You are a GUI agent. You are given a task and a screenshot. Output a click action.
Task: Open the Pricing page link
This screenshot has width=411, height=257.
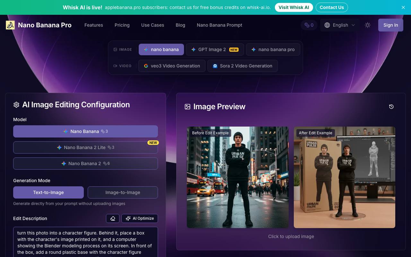(x=122, y=25)
